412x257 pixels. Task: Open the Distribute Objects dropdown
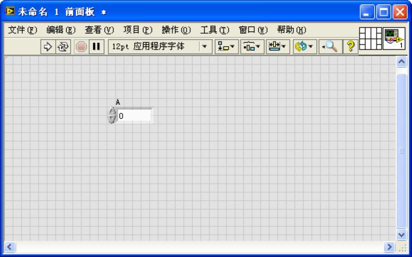tap(252, 47)
